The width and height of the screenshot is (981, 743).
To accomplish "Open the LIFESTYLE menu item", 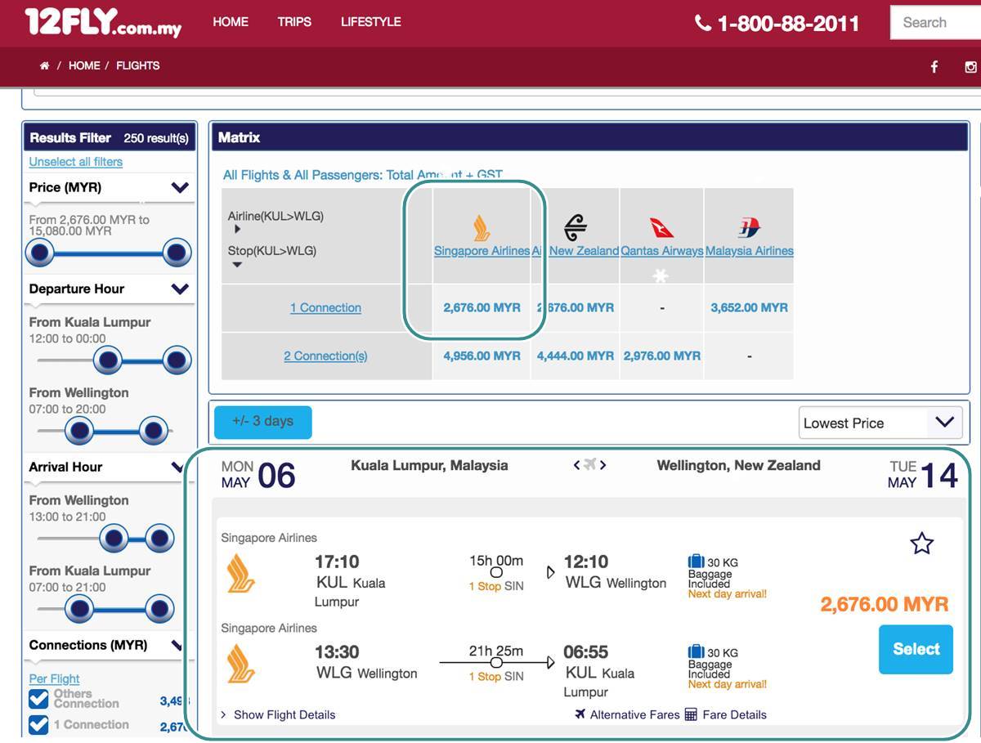I will tap(371, 22).
